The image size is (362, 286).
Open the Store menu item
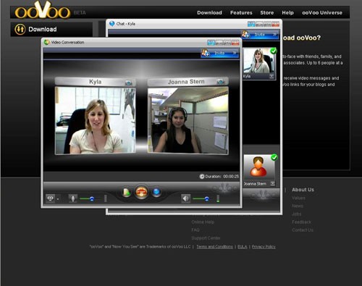coord(267,13)
